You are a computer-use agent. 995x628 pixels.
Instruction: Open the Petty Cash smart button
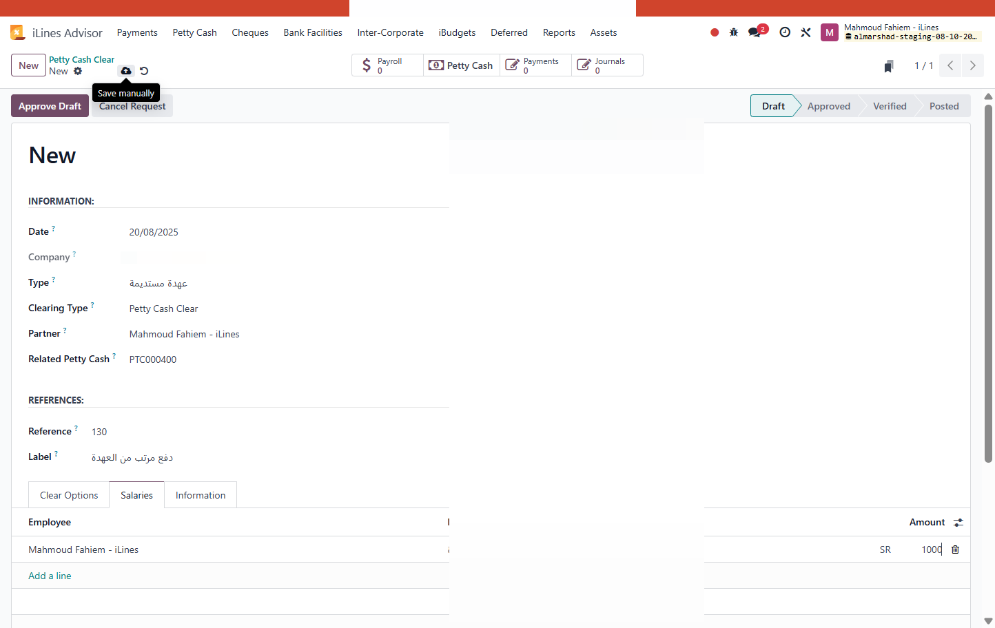click(x=462, y=65)
